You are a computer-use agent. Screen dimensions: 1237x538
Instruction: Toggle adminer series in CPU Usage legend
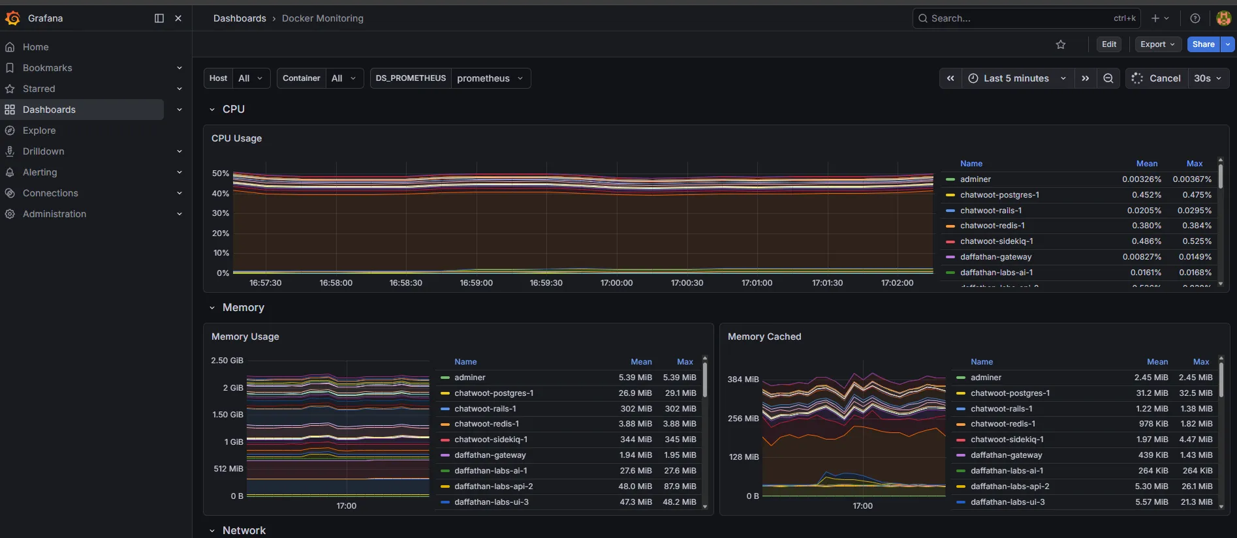click(975, 179)
